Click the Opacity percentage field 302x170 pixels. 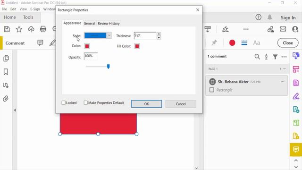point(91,56)
